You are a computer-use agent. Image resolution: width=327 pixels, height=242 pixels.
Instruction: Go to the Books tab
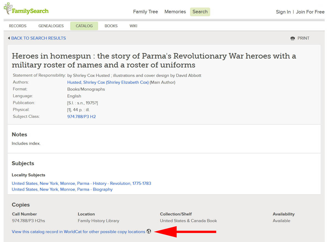(111, 26)
